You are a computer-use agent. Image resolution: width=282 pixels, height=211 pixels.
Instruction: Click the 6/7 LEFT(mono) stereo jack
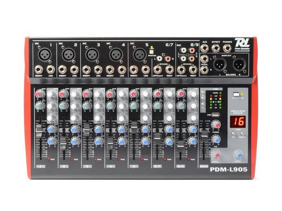[x=158, y=70]
